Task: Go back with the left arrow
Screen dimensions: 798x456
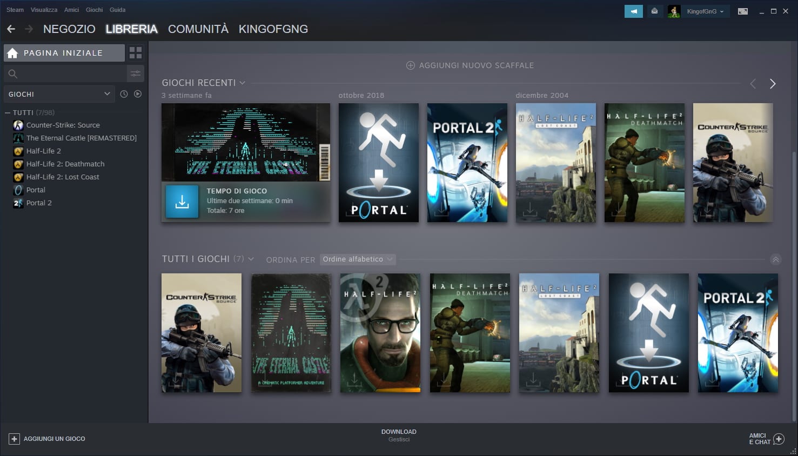Action: coord(11,29)
